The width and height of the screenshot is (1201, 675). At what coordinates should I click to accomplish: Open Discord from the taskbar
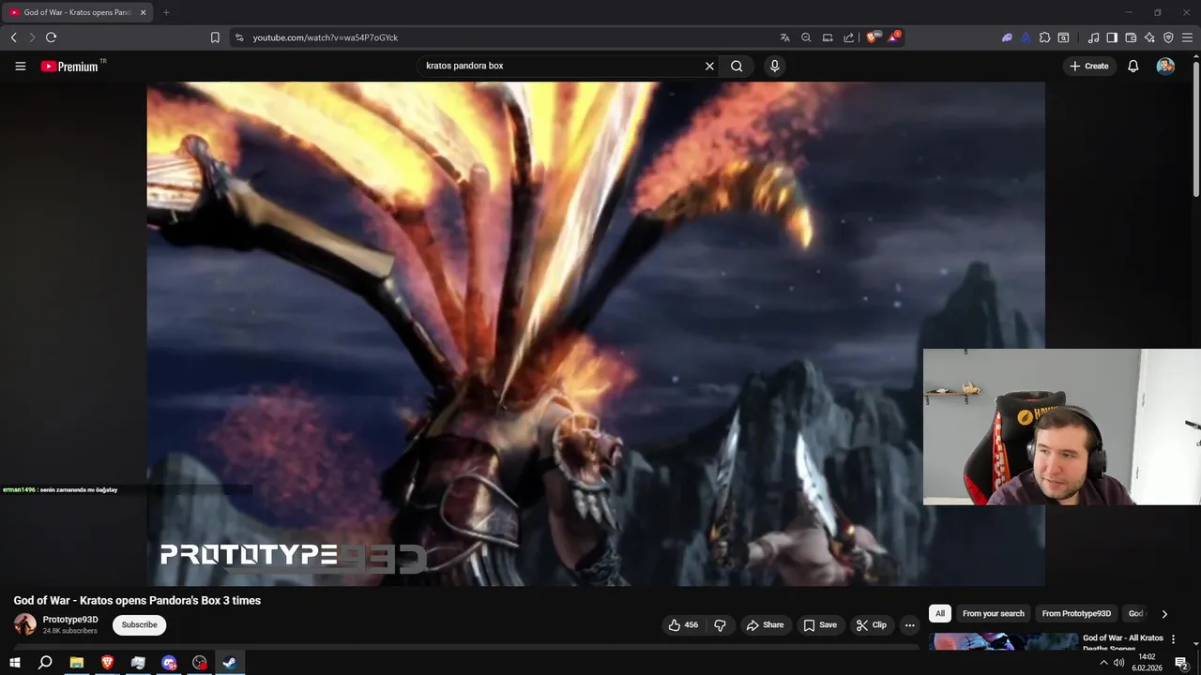click(169, 663)
